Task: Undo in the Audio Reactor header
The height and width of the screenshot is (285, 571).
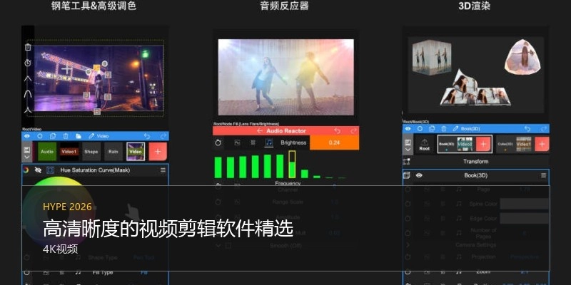Action: point(337,131)
